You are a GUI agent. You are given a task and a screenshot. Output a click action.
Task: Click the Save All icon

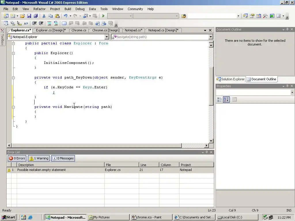click(x=35, y=16)
